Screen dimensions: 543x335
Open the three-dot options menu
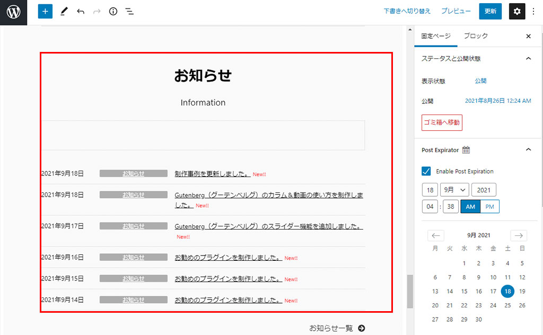pos(533,11)
